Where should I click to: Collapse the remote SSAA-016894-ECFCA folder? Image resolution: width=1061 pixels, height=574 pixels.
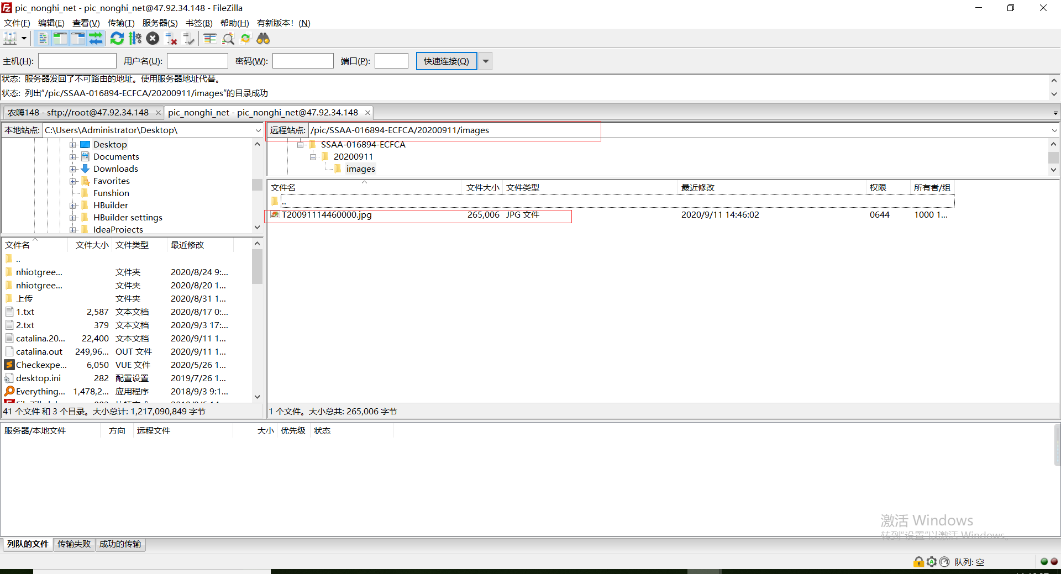pyautogui.click(x=301, y=145)
